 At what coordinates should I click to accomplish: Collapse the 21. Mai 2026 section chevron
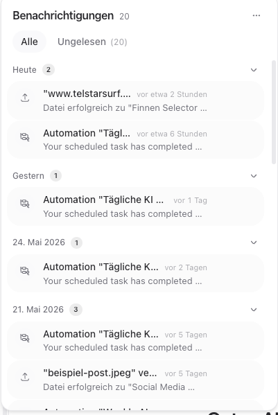[x=254, y=310]
